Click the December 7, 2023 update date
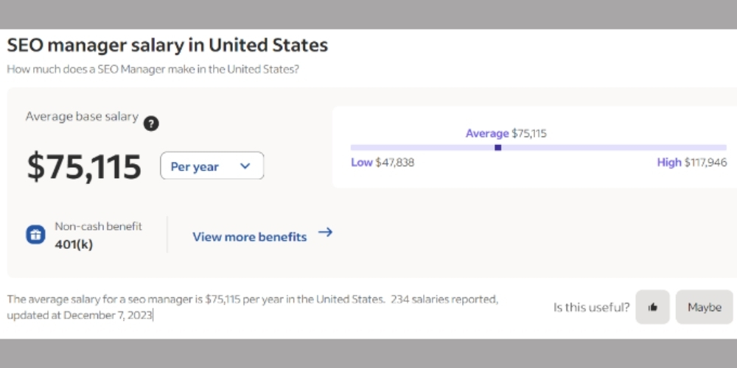The height and width of the screenshot is (368, 737). click(108, 315)
